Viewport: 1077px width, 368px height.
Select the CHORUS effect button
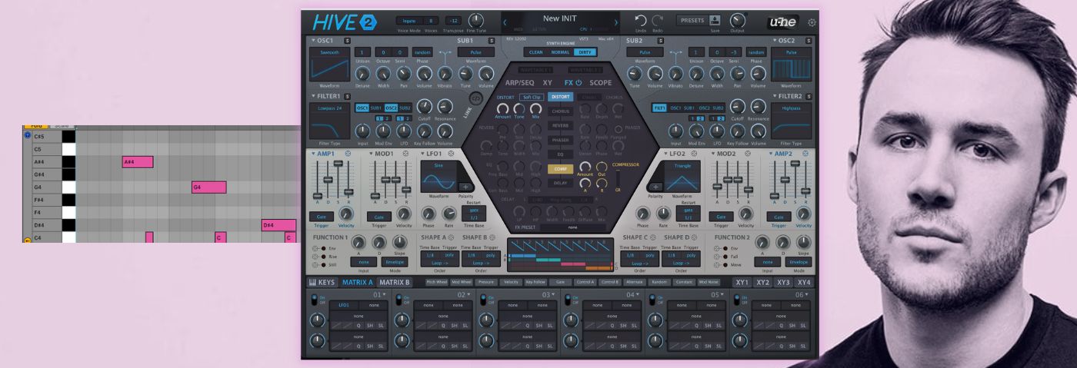[x=560, y=111]
